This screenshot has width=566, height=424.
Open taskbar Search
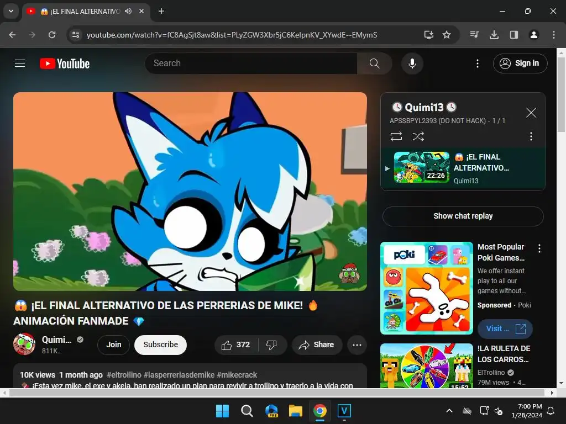pos(247,411)
